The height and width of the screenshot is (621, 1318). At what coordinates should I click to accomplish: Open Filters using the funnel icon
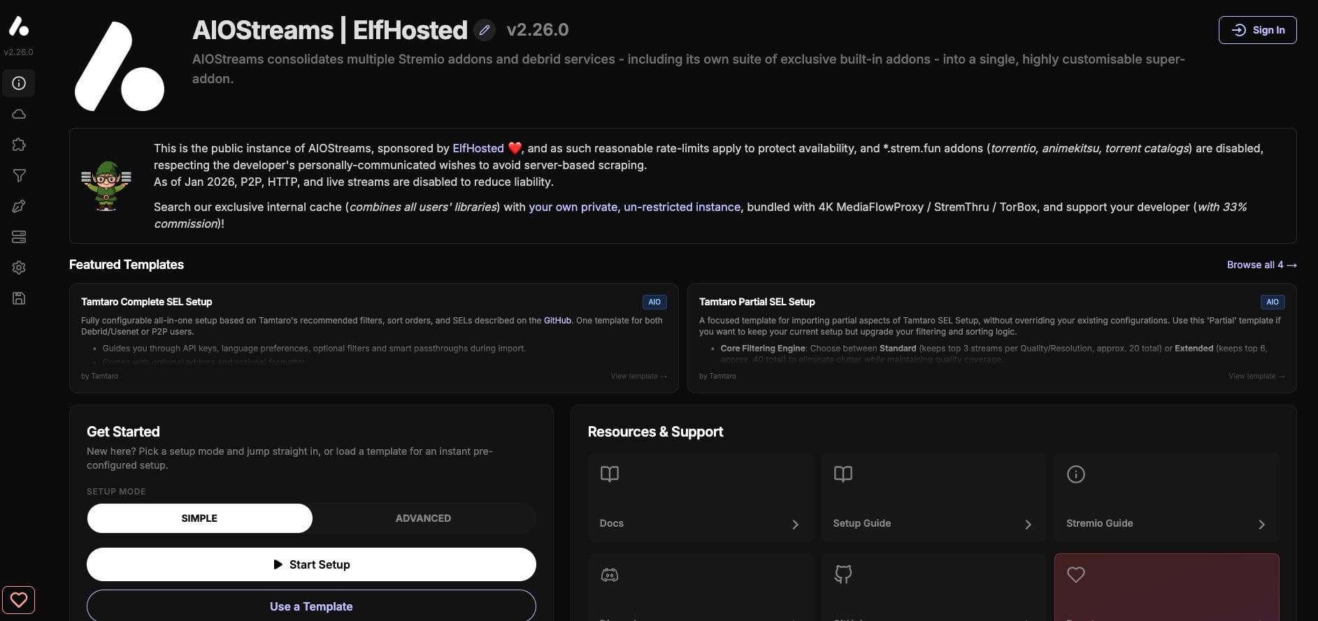click(19, 175)
